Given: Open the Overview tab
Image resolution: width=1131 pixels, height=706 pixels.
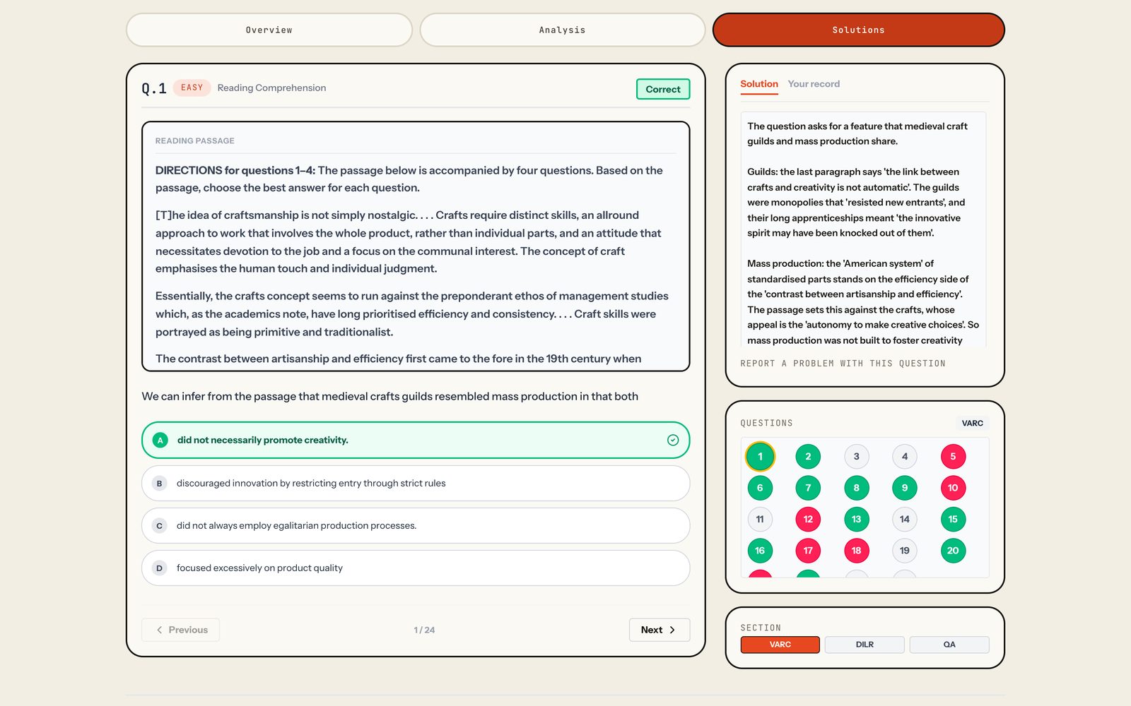Looking at the screenshot, I should click(x=269, y=30).
